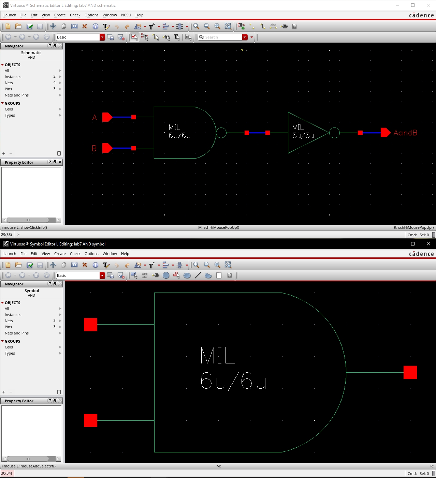Open Check menu in Symbol Editor
Screen dimensions: 436x478
pos(75,254)
